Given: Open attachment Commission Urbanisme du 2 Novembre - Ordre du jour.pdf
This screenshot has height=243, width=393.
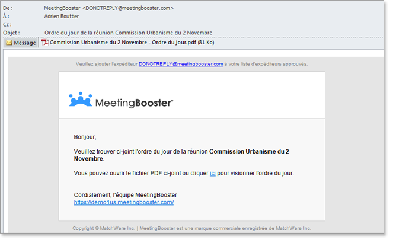Looking at the screenshot, I should tap(132, 43).
